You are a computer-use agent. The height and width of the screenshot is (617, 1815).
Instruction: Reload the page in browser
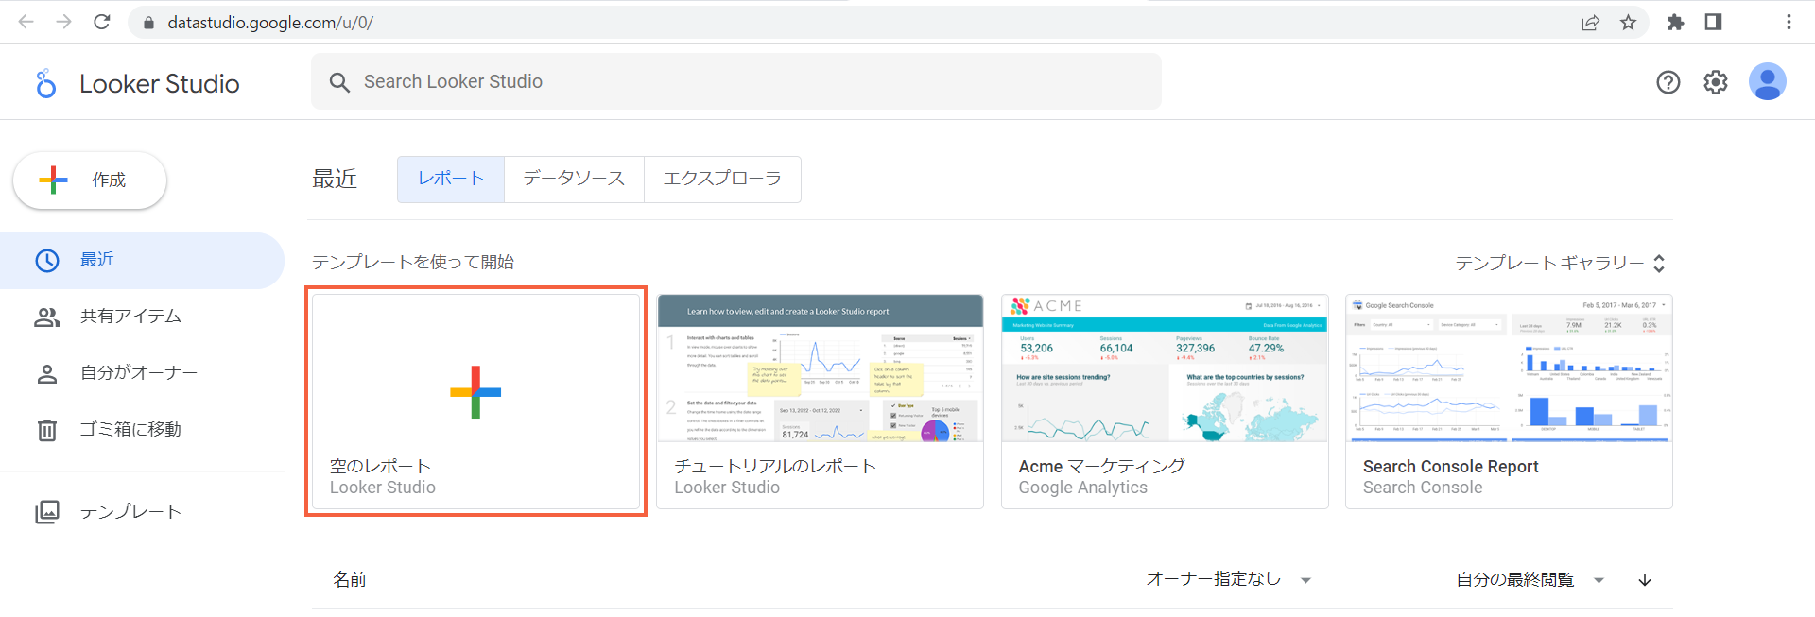point(102,22)
